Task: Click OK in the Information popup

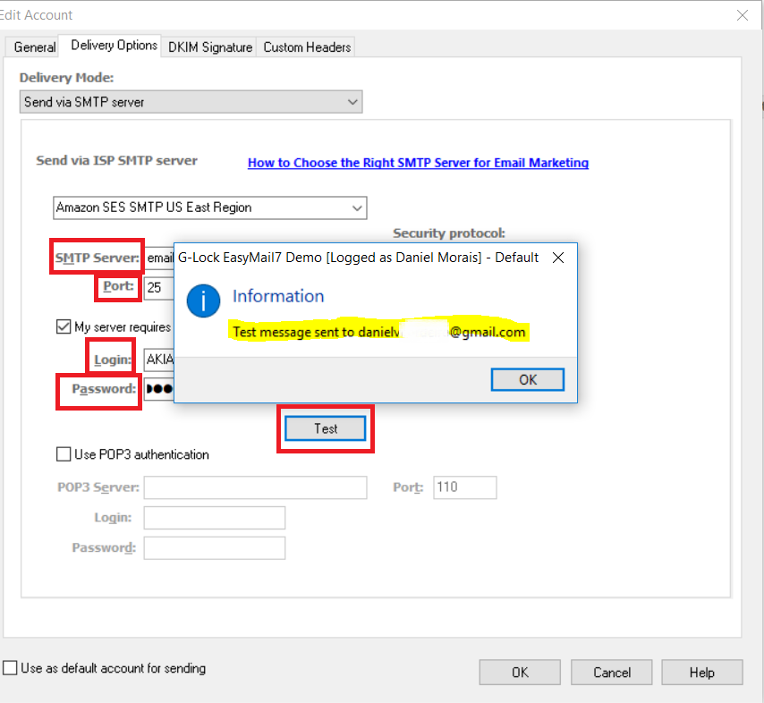Action: (x=528, y=379)
